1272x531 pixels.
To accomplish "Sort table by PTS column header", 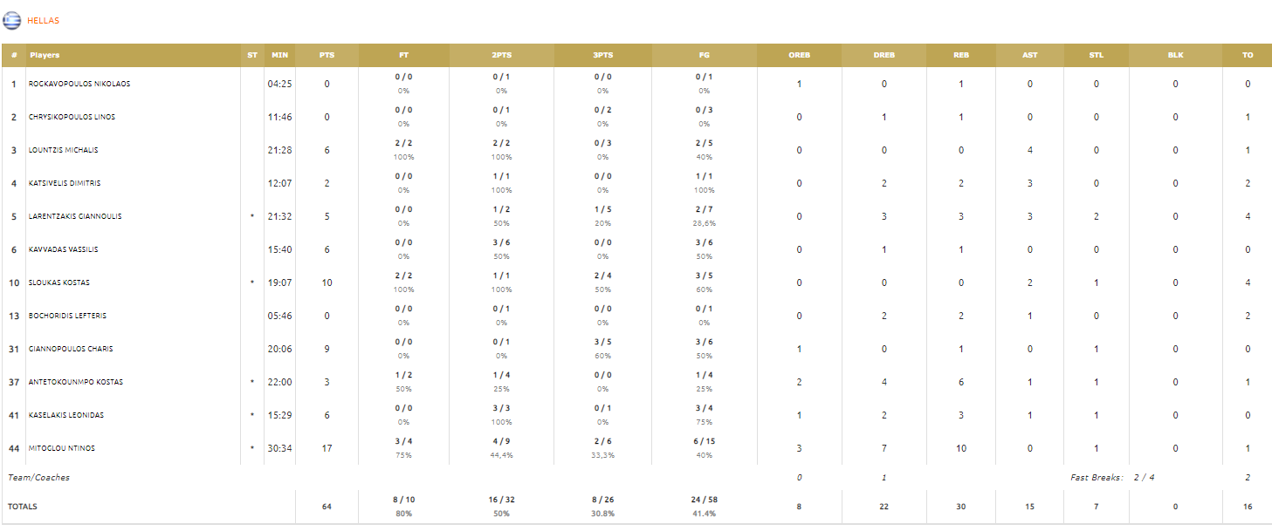I will pos(327,55).
